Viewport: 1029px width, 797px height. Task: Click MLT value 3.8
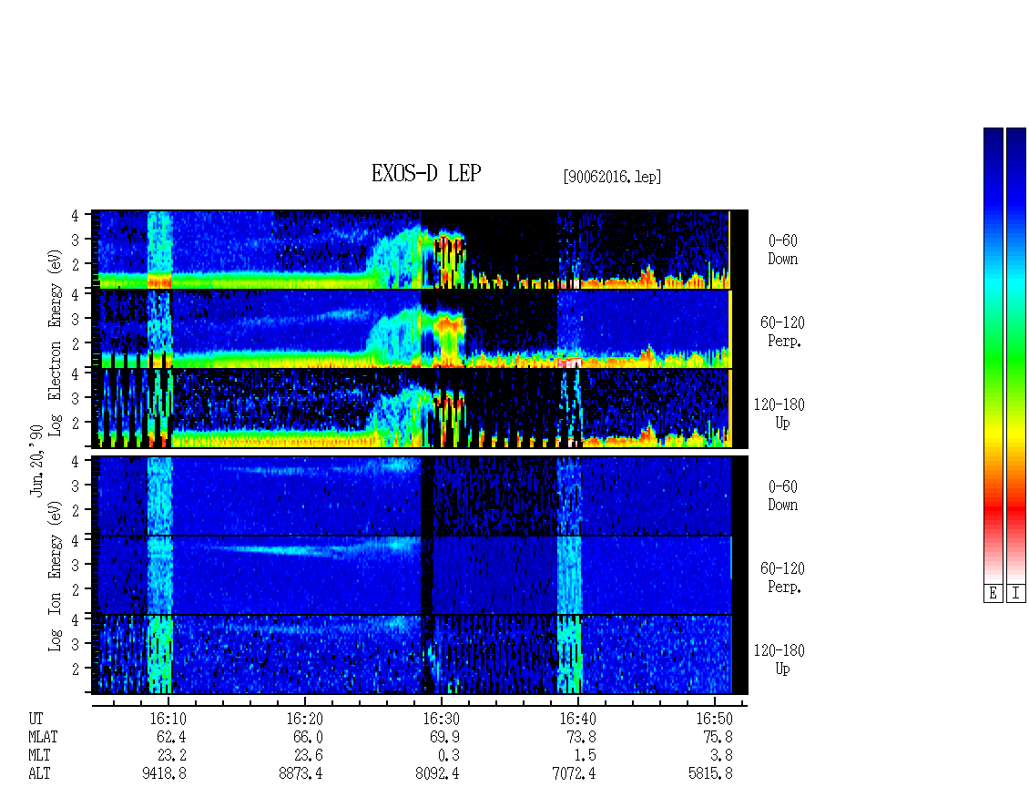(721, 756)
